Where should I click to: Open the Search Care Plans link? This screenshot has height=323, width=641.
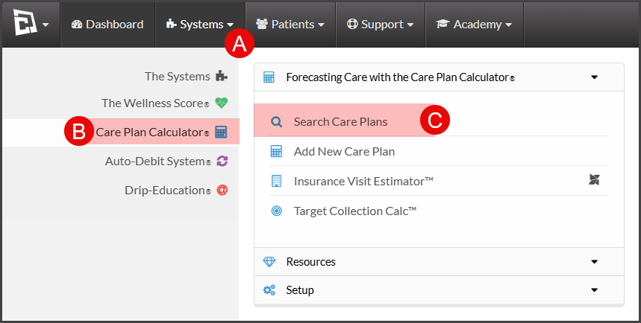pyautogui.click(x=340, y=121)
